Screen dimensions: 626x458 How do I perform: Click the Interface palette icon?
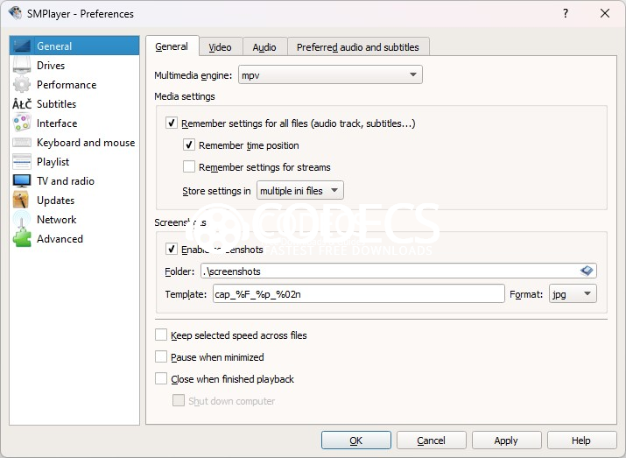pos(22,123)
